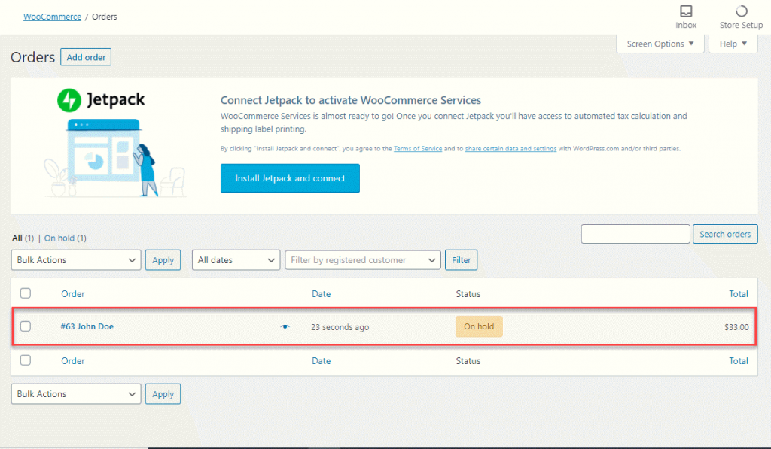771x449 pixels.
Task: Click the $33.00 order total
Action: [736, 327]
